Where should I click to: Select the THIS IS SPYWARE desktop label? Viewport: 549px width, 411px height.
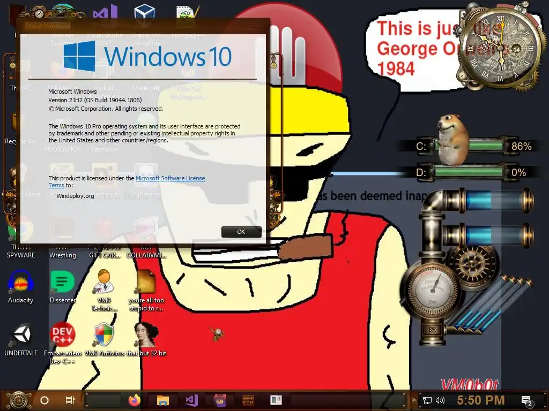21,252
